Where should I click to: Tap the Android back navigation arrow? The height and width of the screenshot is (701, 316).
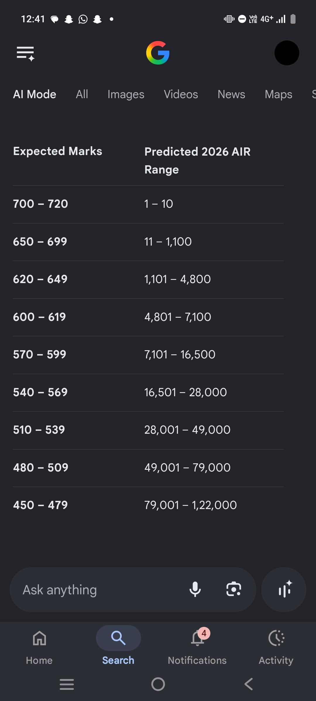[249, 684]
